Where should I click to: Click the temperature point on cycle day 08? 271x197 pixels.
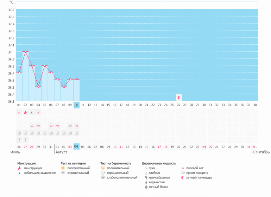tap(64, 87)
